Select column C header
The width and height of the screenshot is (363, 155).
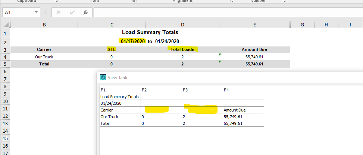tap(112, 25)
